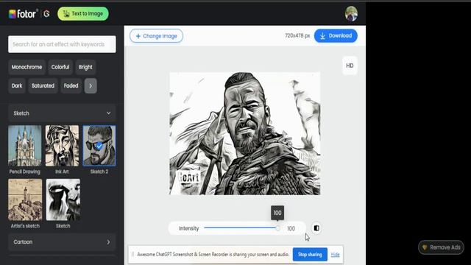
Task: Select Sketch 2 effect thumbnail
Action: 99,146
